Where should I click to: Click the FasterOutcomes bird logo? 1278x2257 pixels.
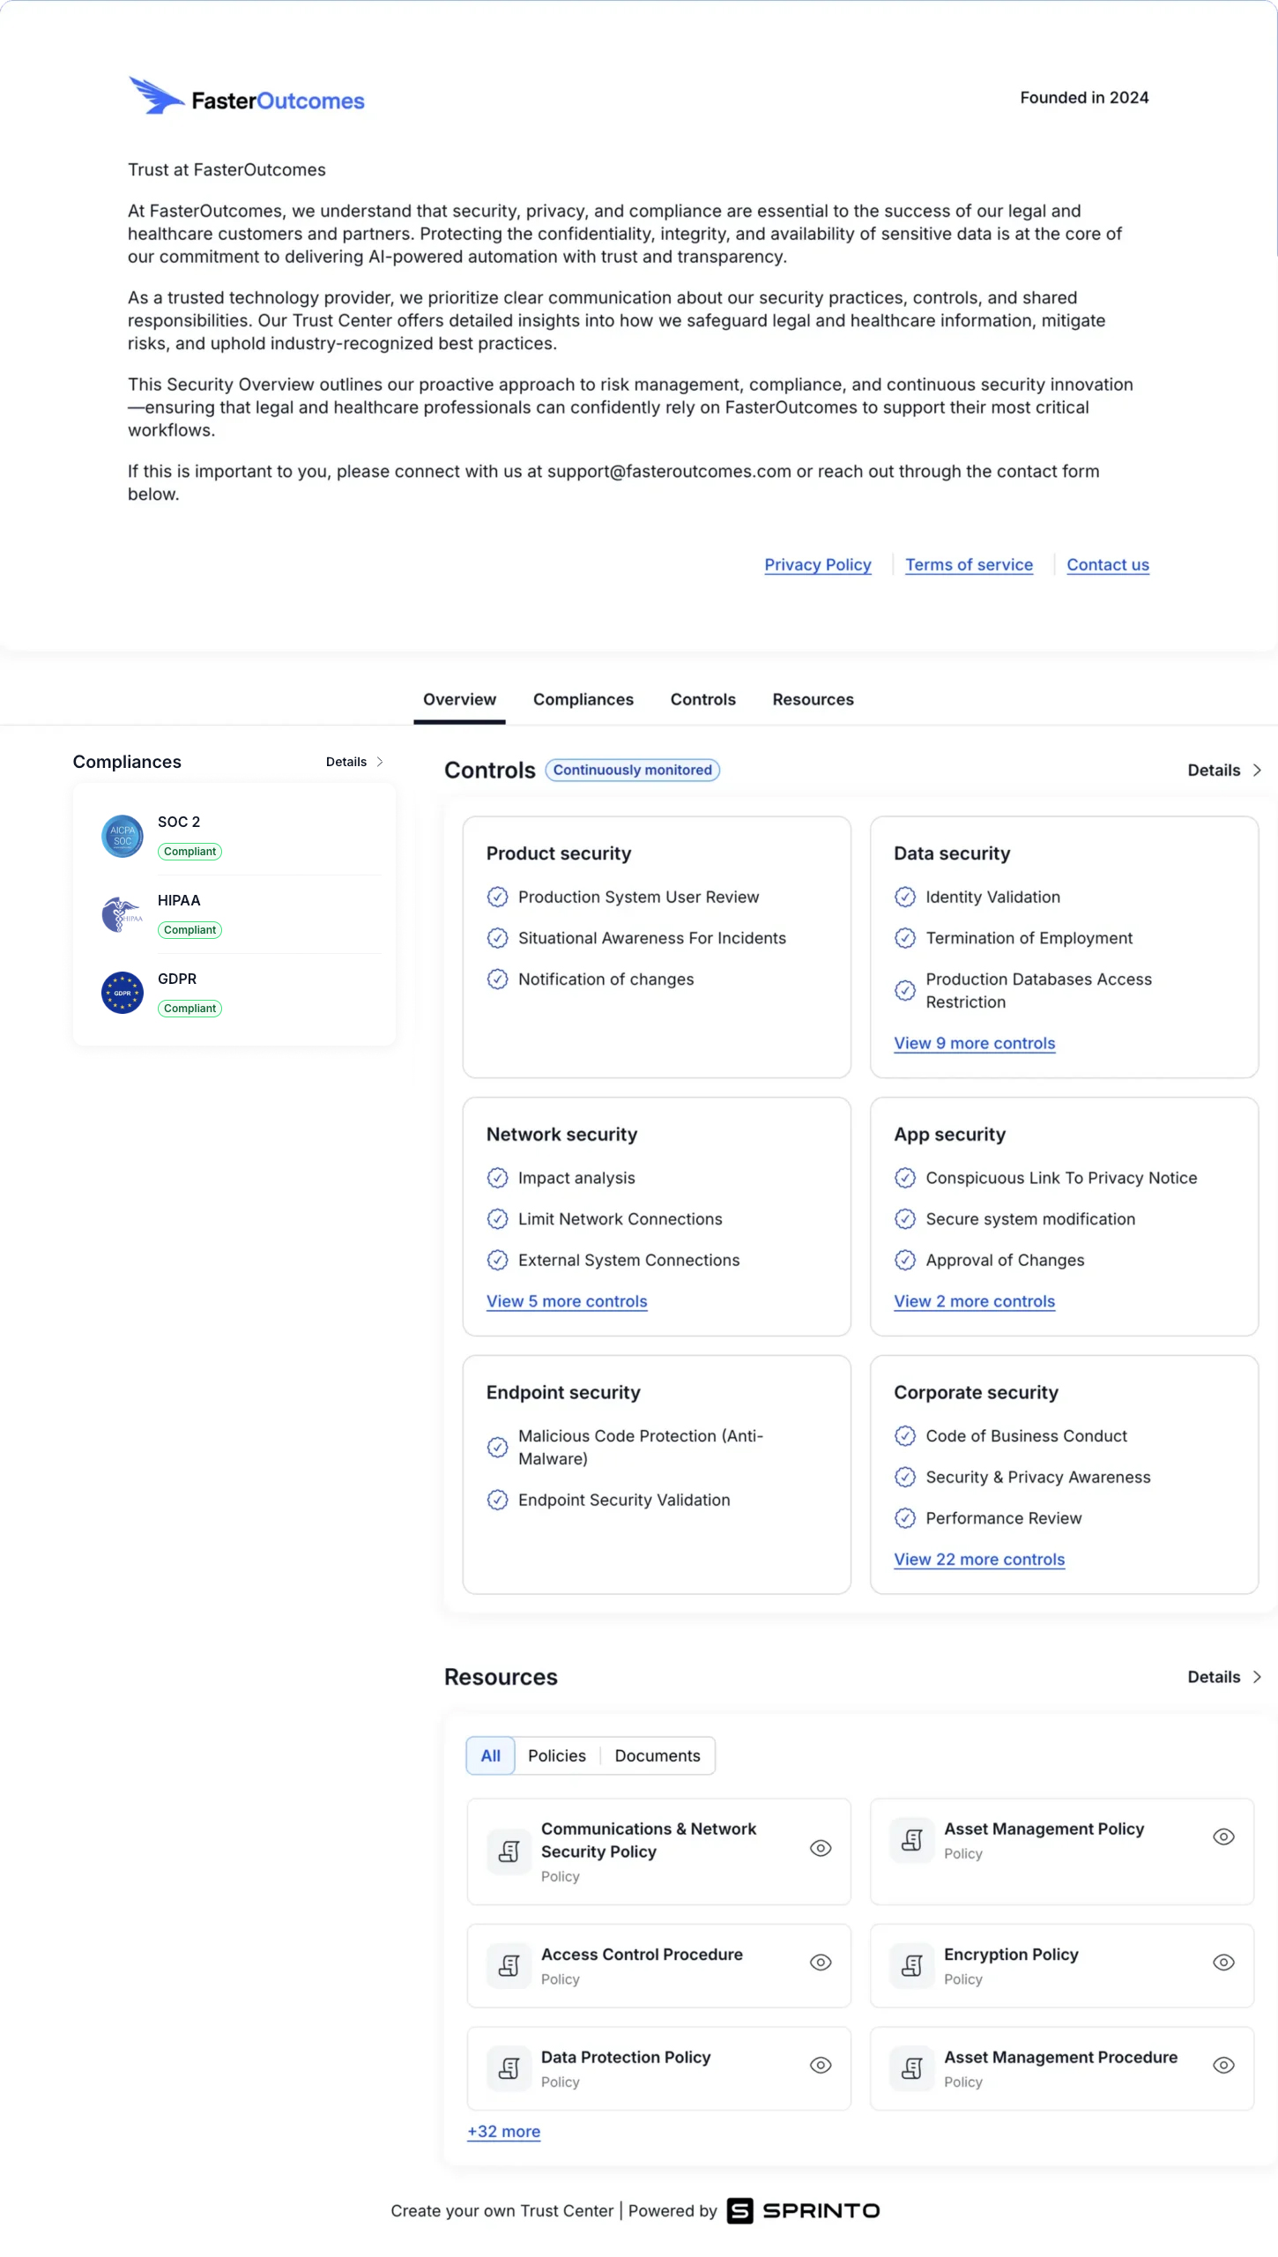[157, 96]
